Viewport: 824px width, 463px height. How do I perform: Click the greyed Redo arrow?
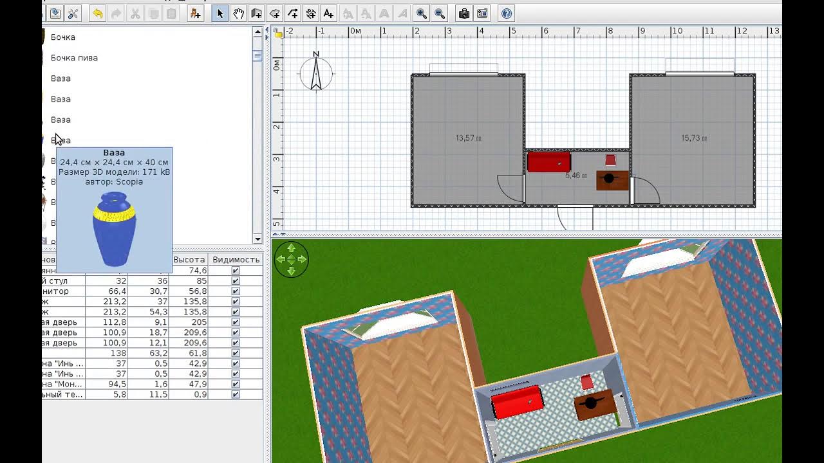(x=116, y=13)
